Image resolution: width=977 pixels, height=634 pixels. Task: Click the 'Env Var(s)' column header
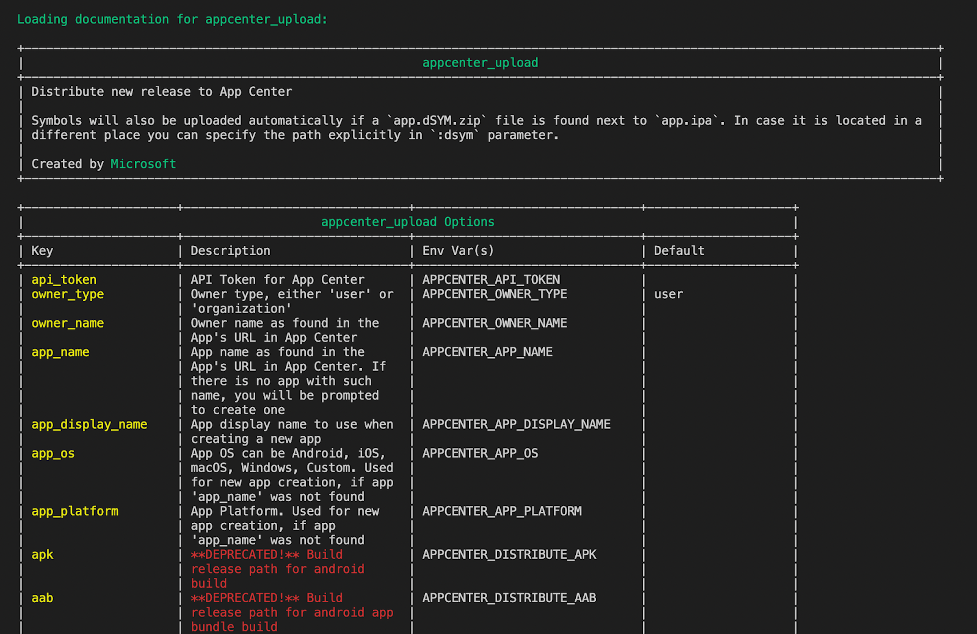(x=458, y=251)
